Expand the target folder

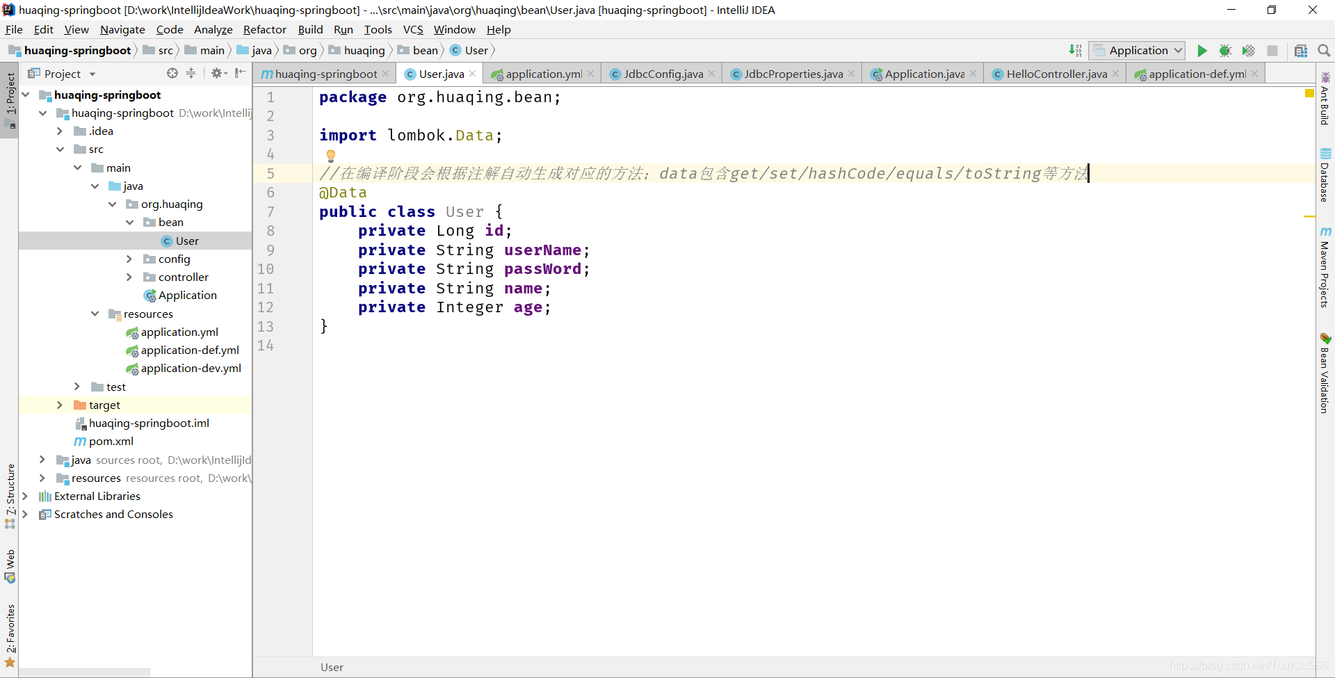coord(60,405)
